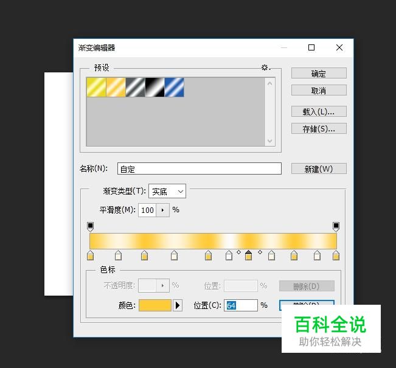Select the yellow gold gradient preset
Image resolution: width=396 pixels, height=368 pixels.
click(x=96, y=87)
